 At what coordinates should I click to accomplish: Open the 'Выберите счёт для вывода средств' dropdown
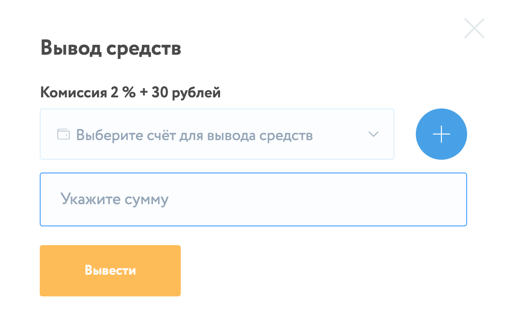click(217, 134)
